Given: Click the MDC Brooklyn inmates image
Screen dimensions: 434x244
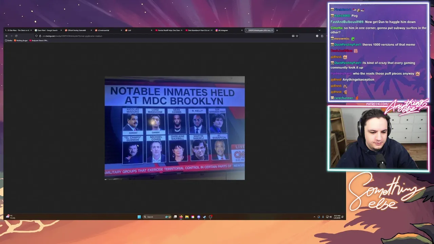Looking at the screenshot, I should coord(175,128).
